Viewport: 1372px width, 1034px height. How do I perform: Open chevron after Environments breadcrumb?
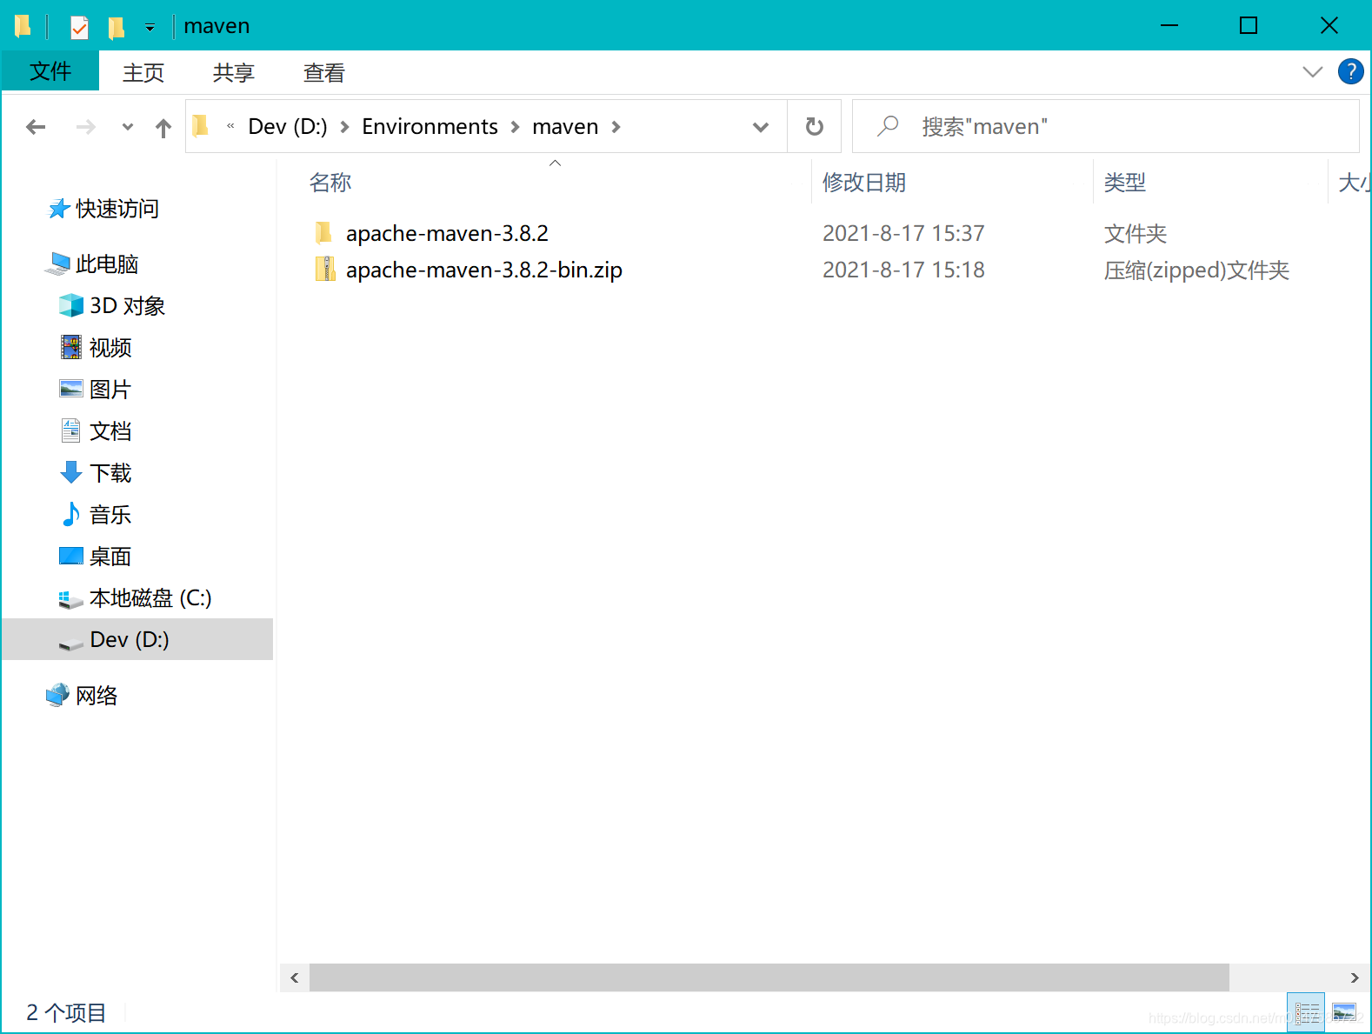[515, 127]
